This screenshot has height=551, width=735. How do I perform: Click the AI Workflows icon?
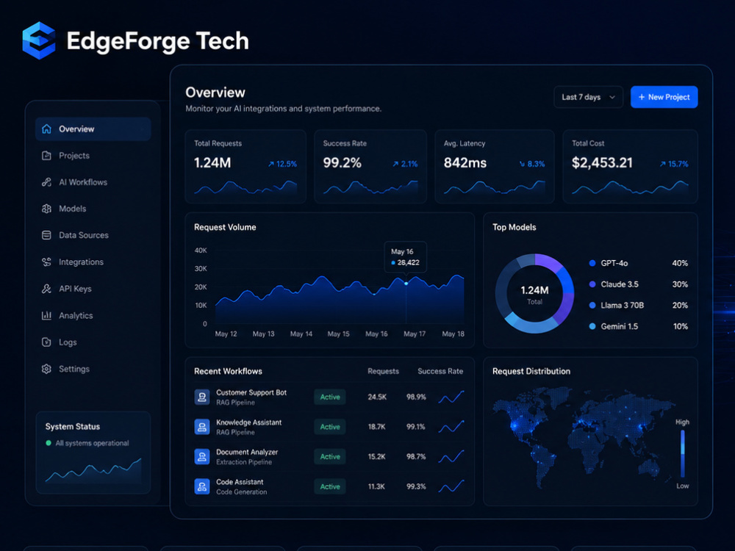point(46,182)
